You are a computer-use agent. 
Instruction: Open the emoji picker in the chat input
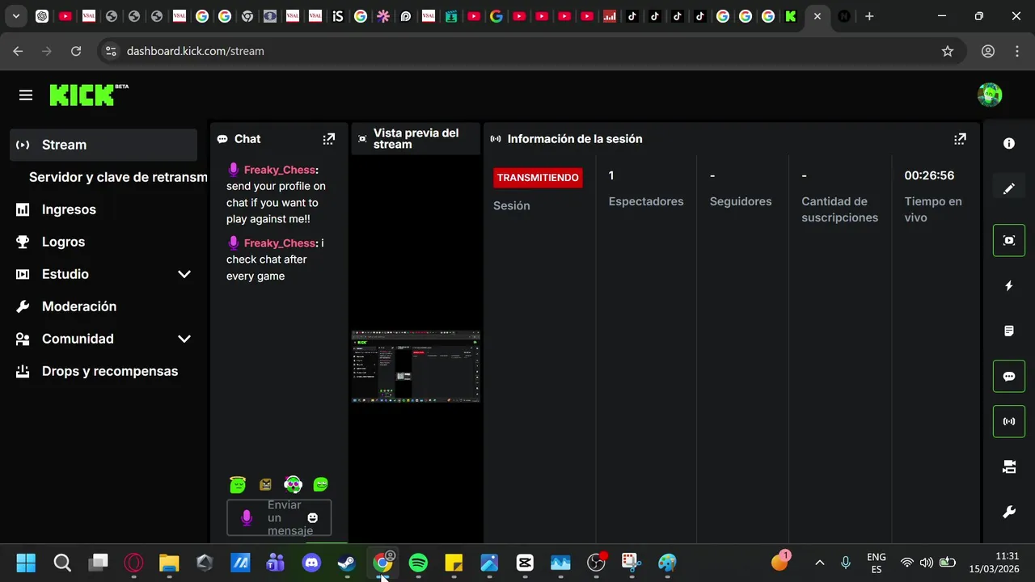coord(313,517)
